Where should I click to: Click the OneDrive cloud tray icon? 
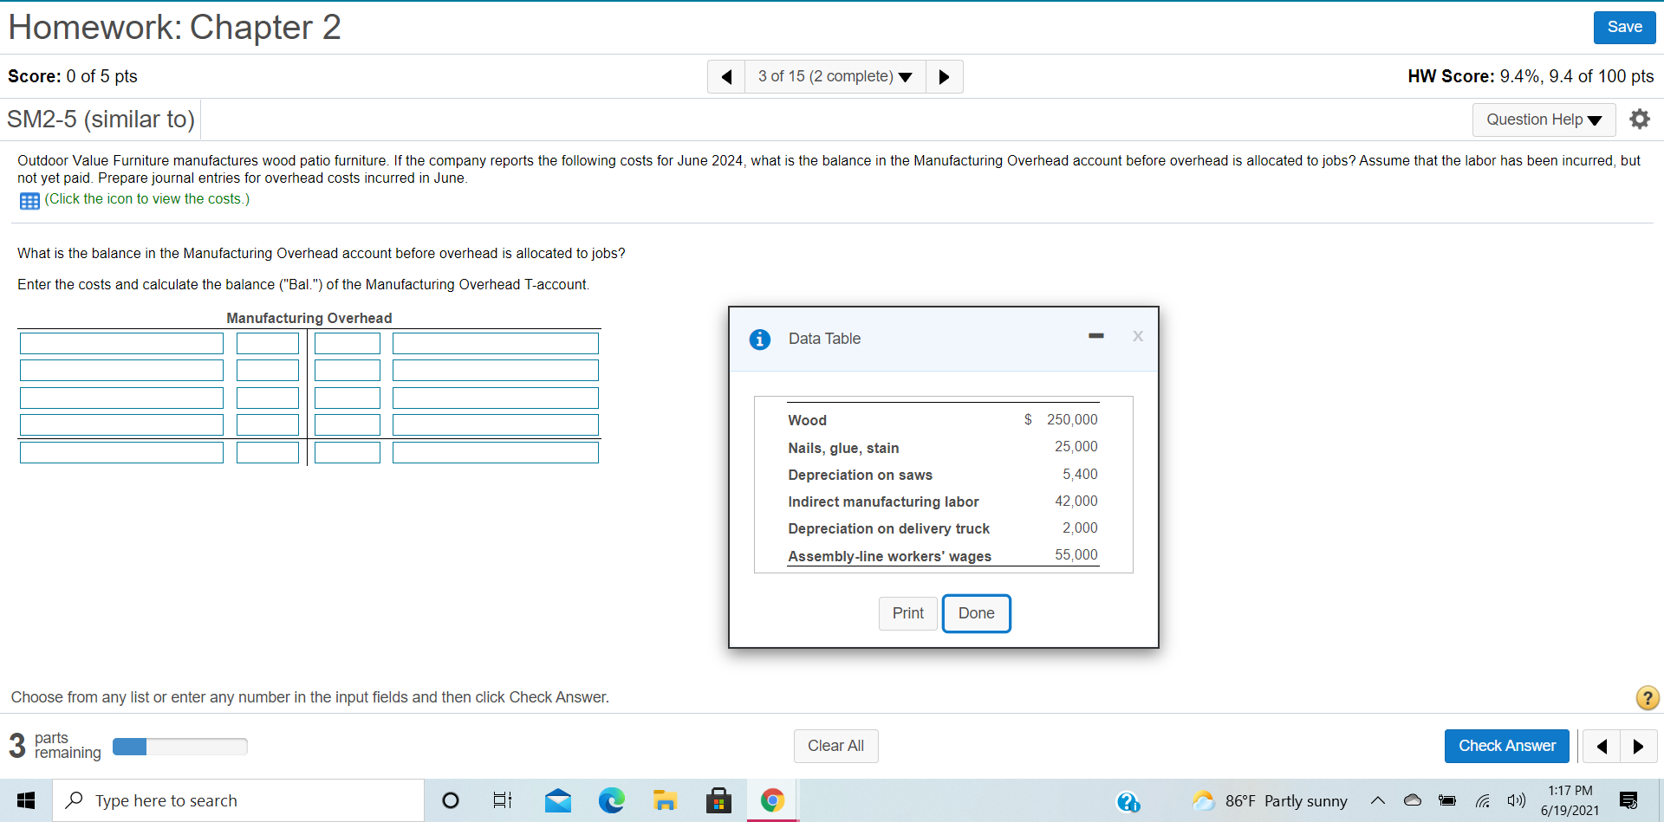[1413, 800]
